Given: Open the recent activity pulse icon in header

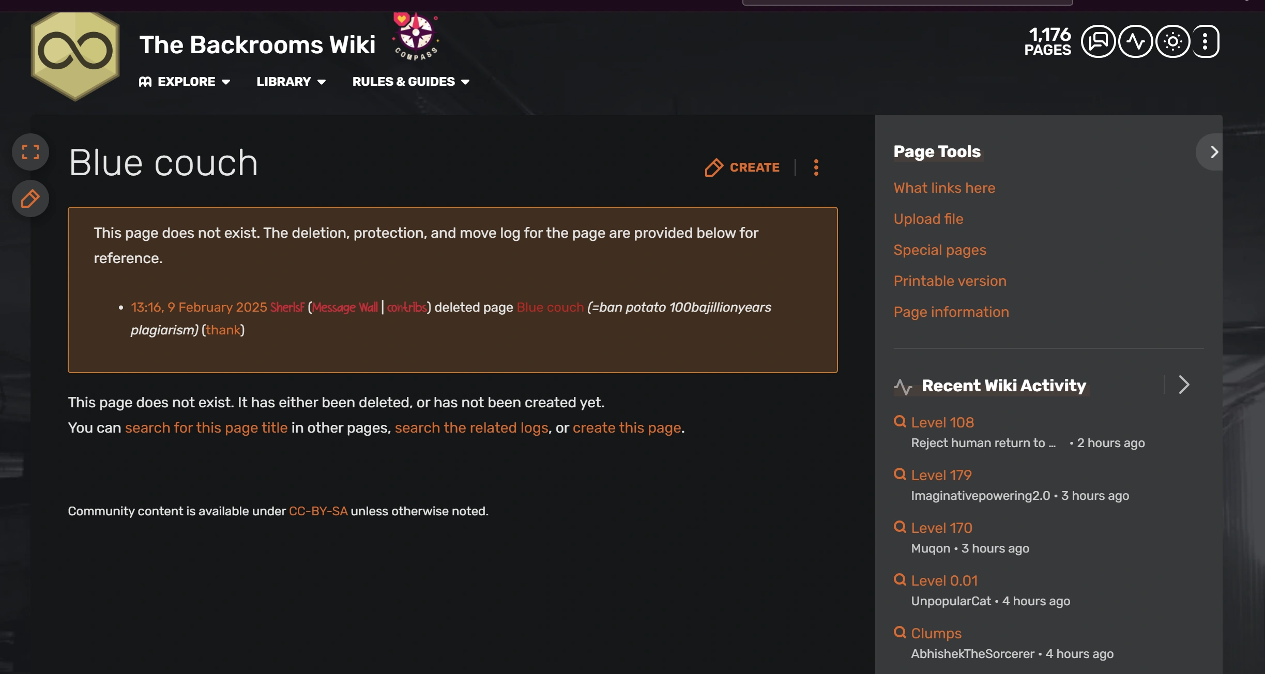Looking at the screenshot, I should pyautogui.click(x=1135, y=41).
